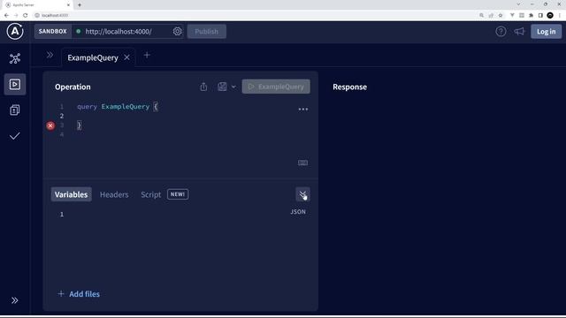Select the Script tab
The image size is (566, 318).
click(x=151, y=194)
